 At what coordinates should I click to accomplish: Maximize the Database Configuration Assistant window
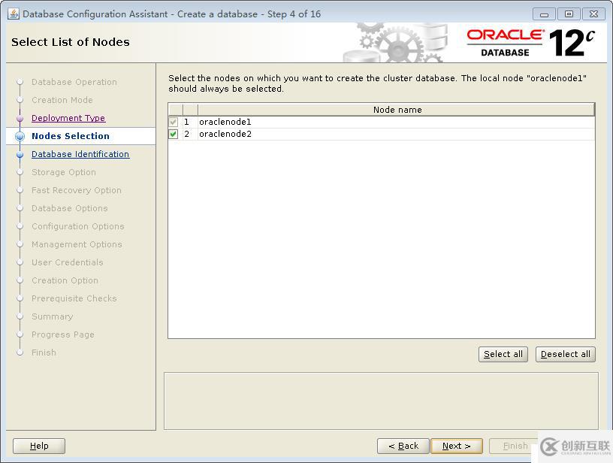(x=569, y=14)
